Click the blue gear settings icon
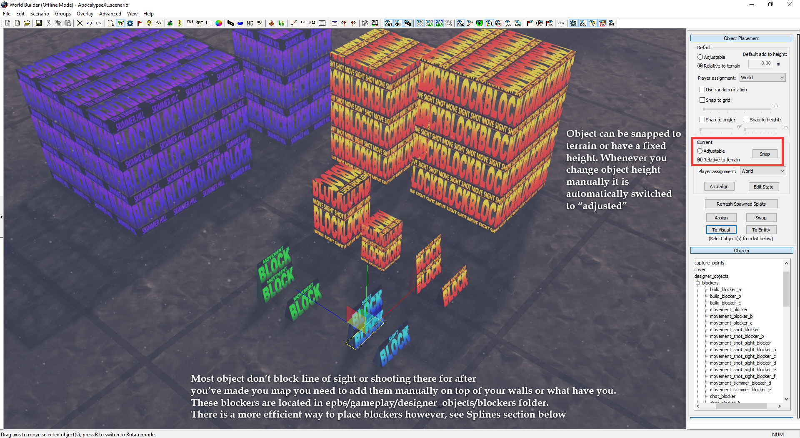Viewport: 800px width, 438px height. pos(130,23)
